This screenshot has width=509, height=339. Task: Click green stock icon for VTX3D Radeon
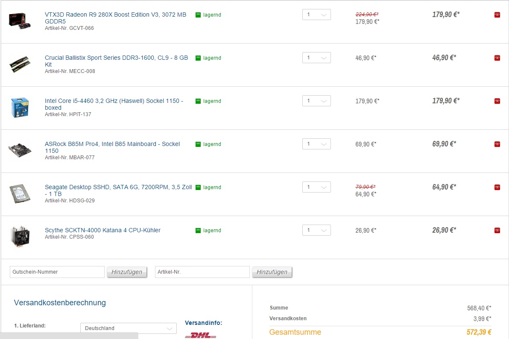198,15
